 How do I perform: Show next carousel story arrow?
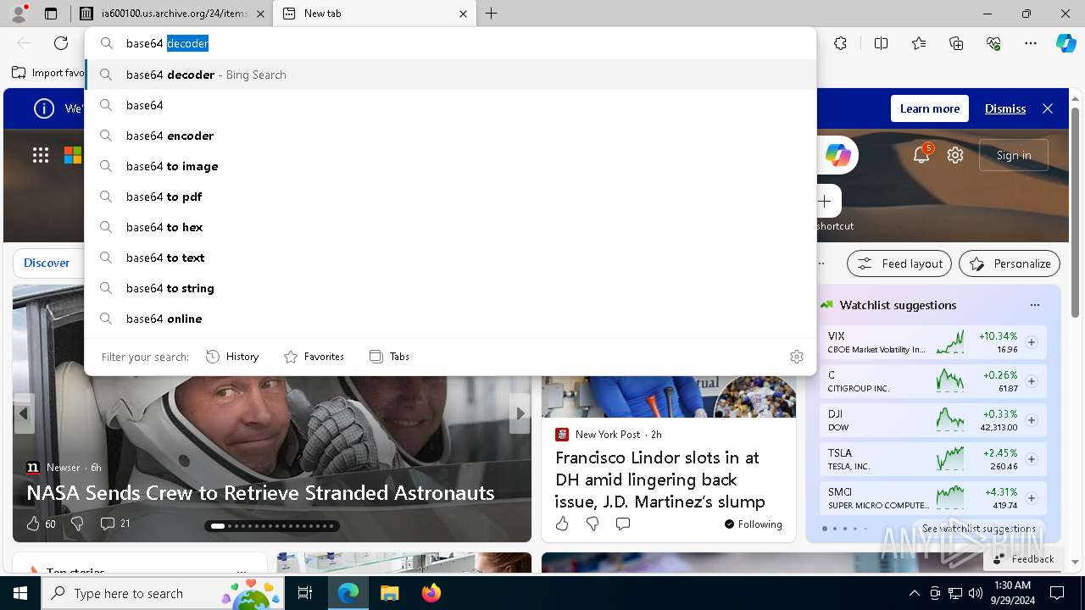tap(520, 413)
